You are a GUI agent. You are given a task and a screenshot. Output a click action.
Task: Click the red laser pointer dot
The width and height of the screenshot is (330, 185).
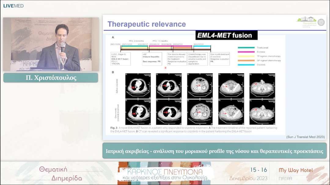coord(165,68)
